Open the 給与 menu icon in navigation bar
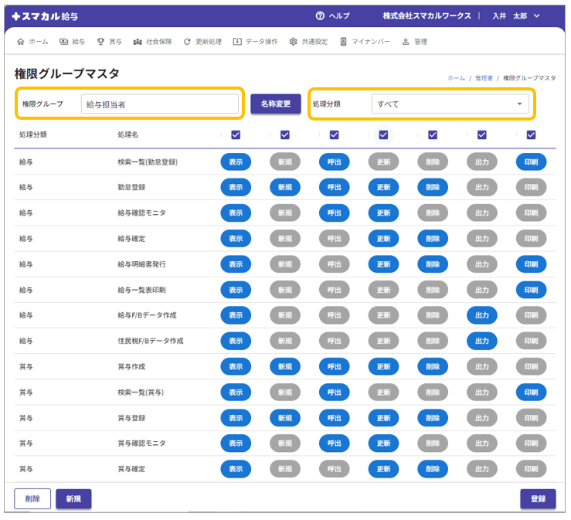This screenshot has height=520, width=571. 63,42
